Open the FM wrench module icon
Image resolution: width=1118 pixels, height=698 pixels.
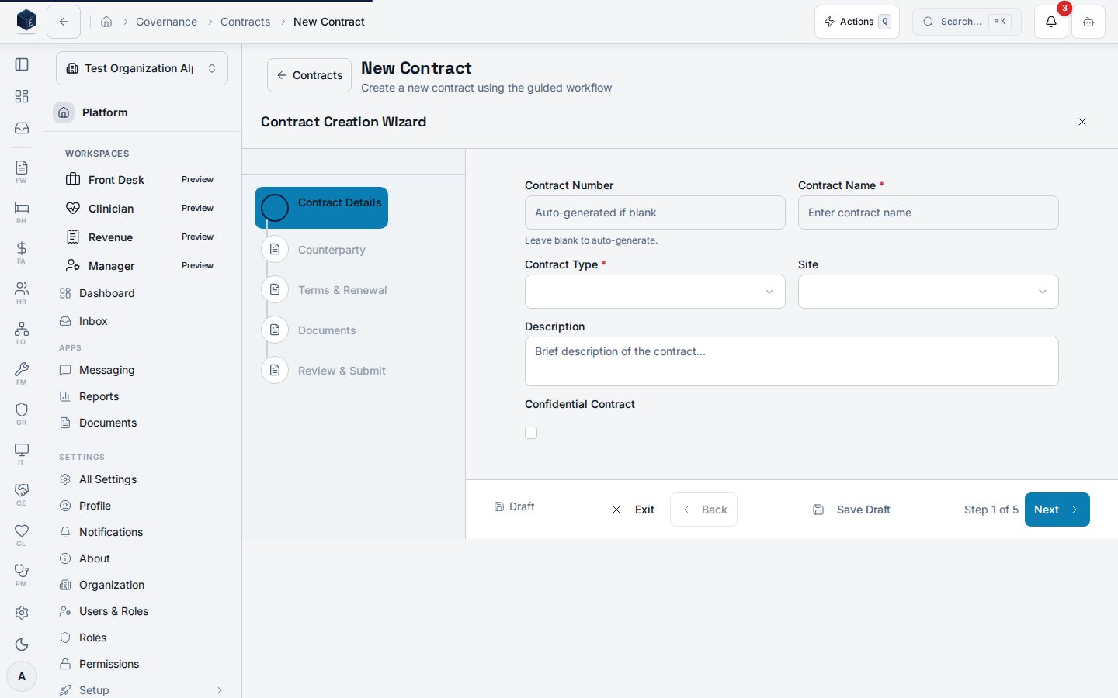click(x=22, y=373)
